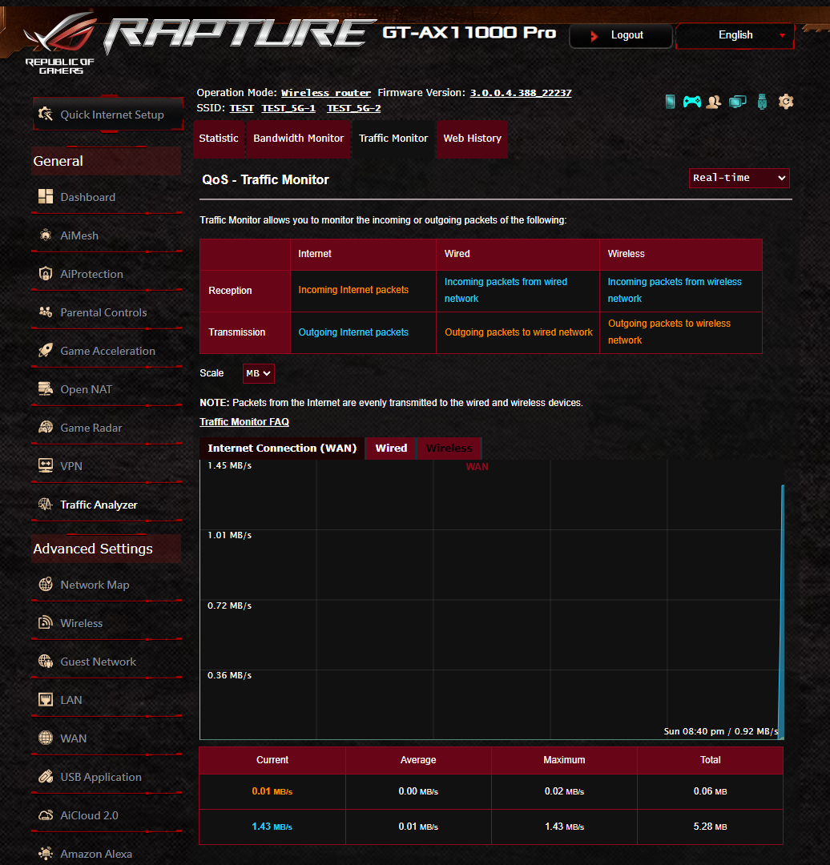830x865 pixels.
Task: Click 'Outgoing packets to wireless network' text
Action: click(669, 332)
